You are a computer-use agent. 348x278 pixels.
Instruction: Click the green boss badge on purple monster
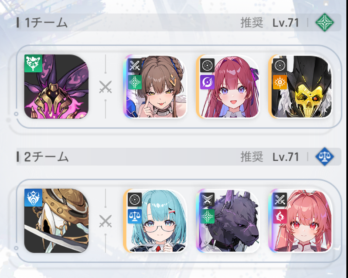(33, 64)
